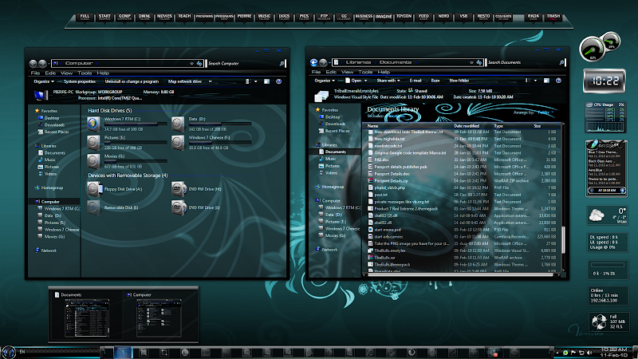638x359 pixels.
Task: Click Uninstall or change a program
Action: coord(132,81)
